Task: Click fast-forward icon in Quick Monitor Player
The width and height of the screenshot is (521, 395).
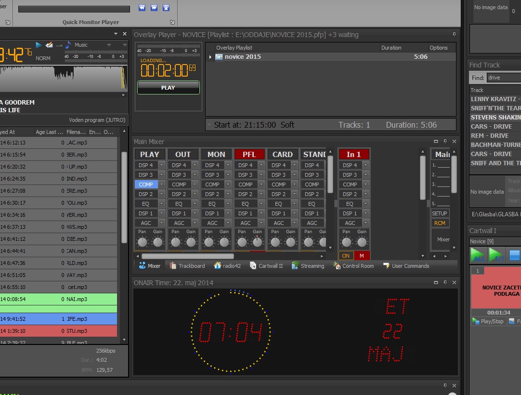Action: (x=154, y=7)
